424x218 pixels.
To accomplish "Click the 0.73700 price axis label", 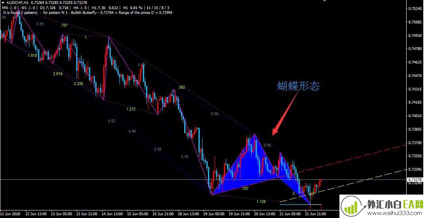I will click(x=415, y=143).
